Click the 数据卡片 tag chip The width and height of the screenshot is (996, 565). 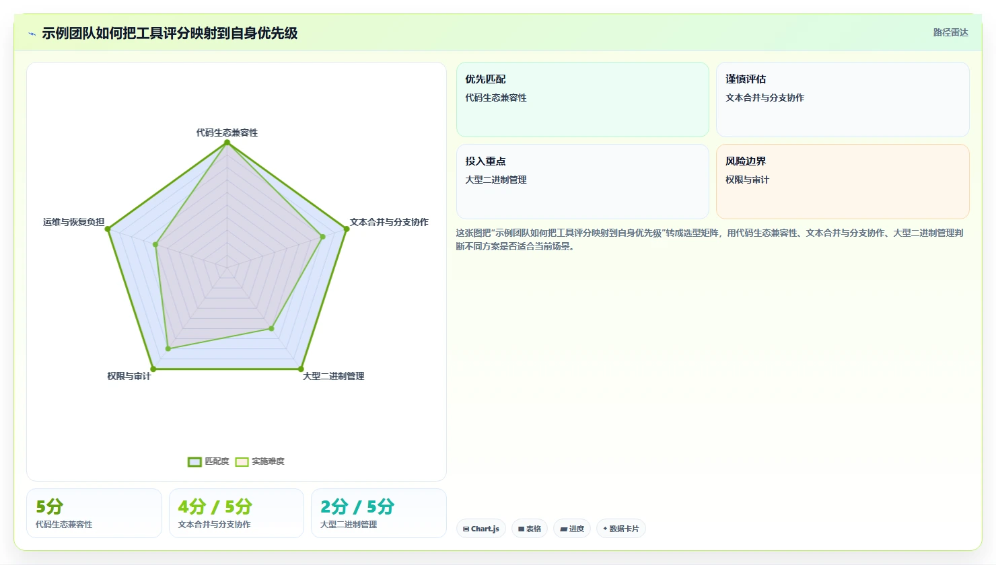[620, 529]
